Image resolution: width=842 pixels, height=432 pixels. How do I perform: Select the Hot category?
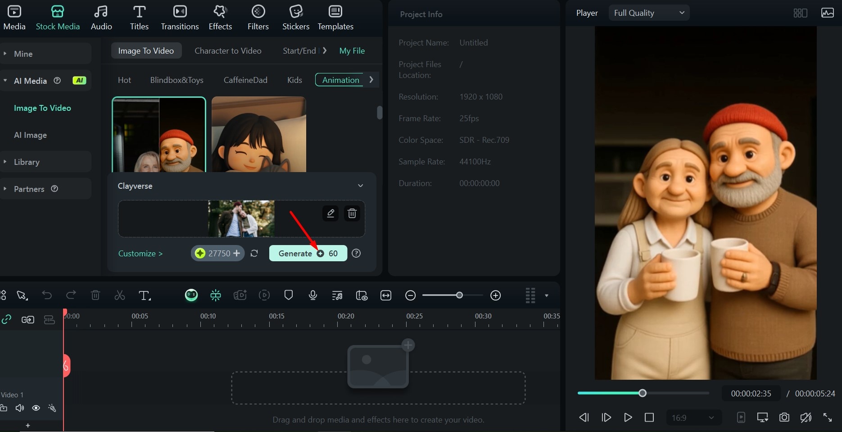click(124, 80)
